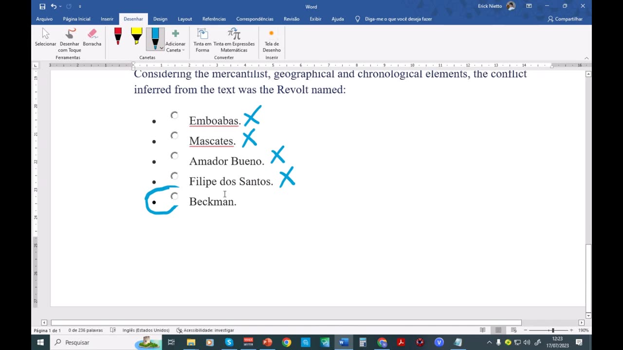
Task: Switch to Web Layout view
Action: point(514,331)
